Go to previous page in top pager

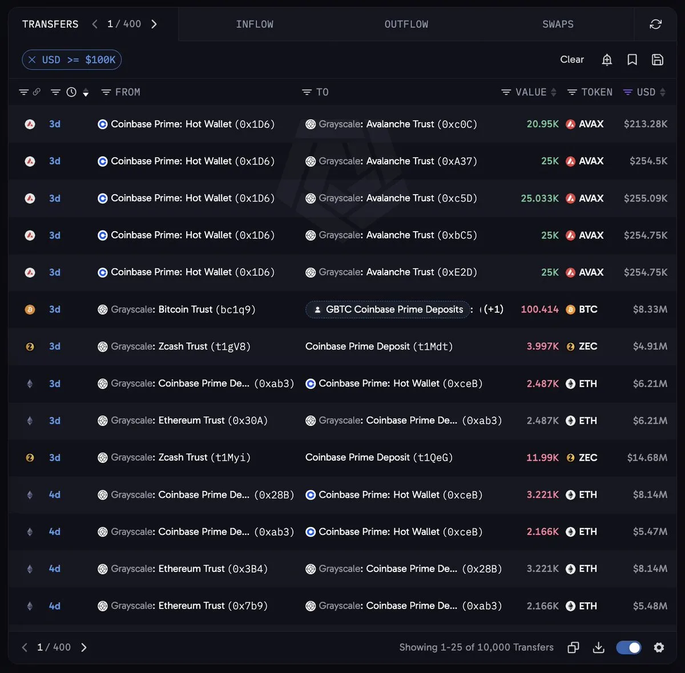(x=95, y=24)
